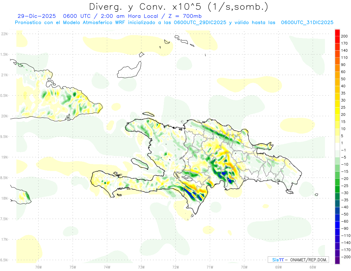Image resolution: width=351 pixels, height=271 pixels.
Task: Click the '7.5N' latitude label
Action: (4, 219)
